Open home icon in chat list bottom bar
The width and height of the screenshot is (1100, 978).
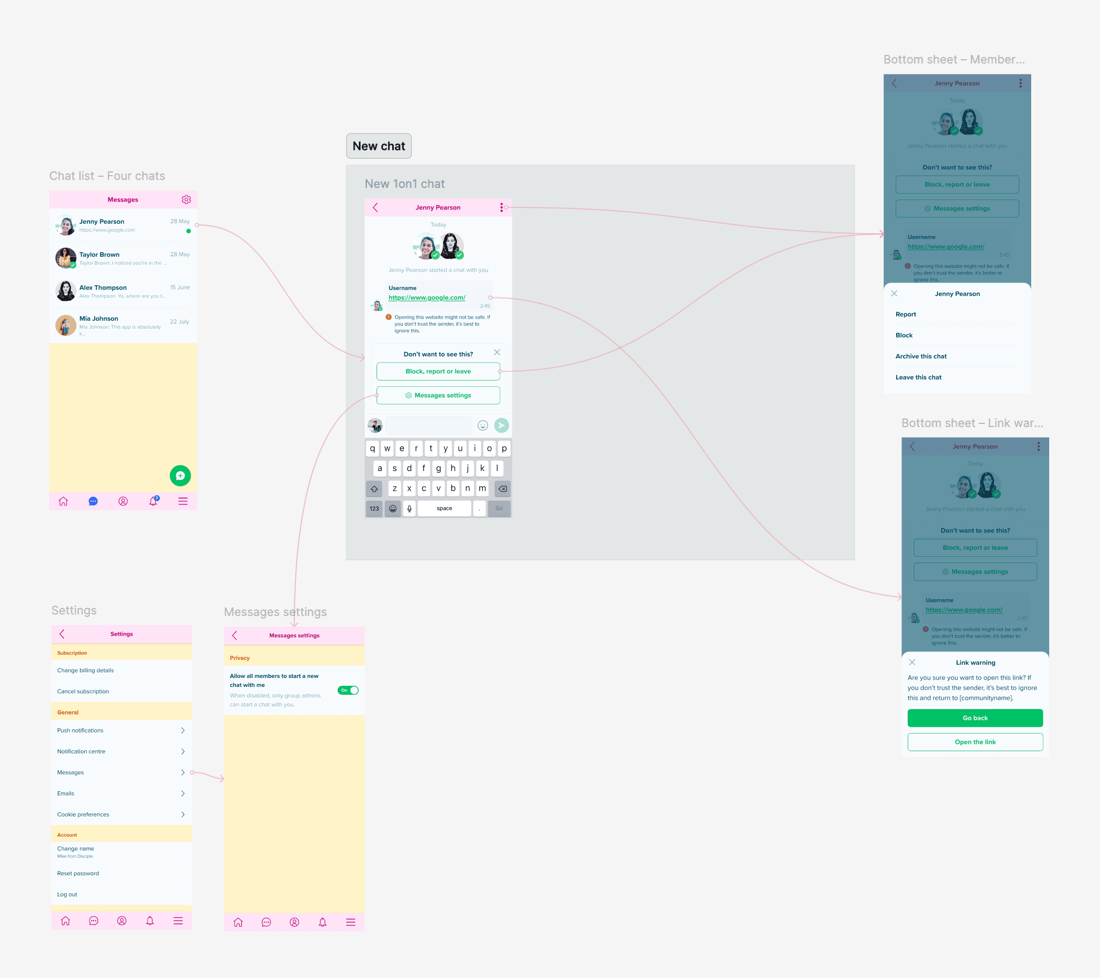64,501
